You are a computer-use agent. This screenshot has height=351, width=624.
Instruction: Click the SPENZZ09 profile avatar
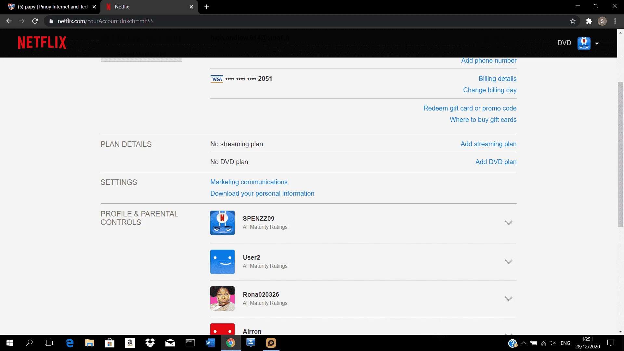point(222,223)
